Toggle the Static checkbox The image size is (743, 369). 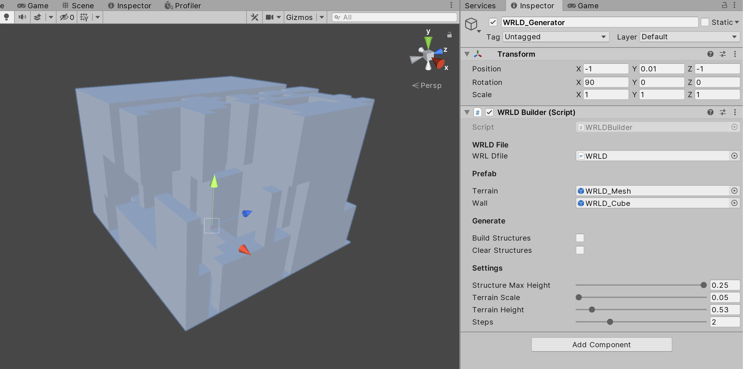coord(705,22)
